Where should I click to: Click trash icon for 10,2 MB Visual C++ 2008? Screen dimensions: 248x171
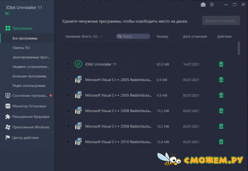pos(221,126)
